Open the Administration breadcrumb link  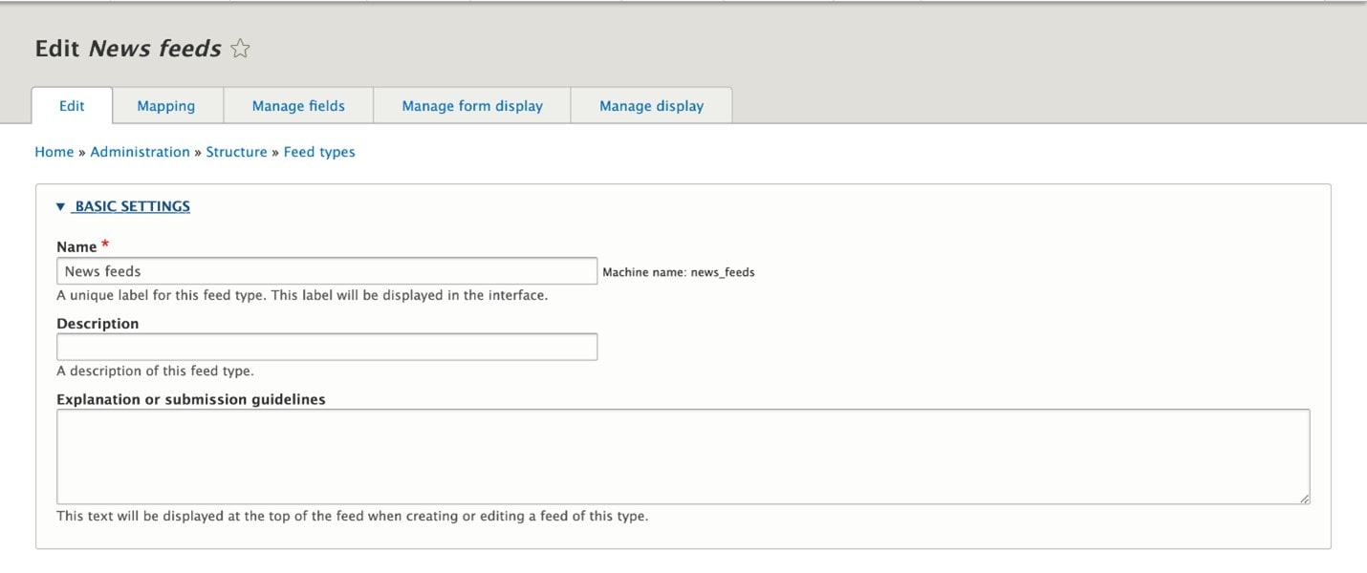coord(140,152)
